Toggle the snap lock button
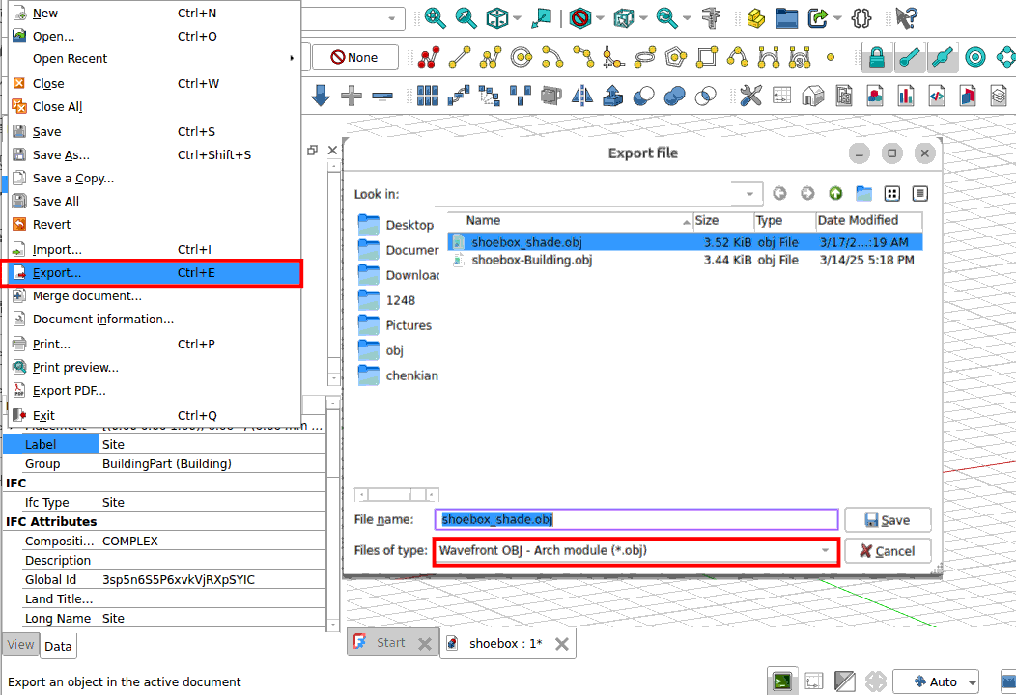The height and width of the screenshot is (695, 1016). [x=876, y=58]
